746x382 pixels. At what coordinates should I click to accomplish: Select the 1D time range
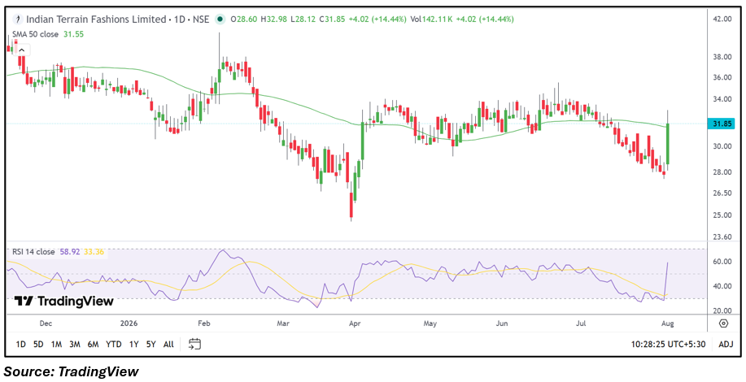pos(21,344)
